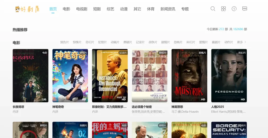Open the 电视剧 navigation tab
Viewport: 268px width, 138px height.
[82, 9]
